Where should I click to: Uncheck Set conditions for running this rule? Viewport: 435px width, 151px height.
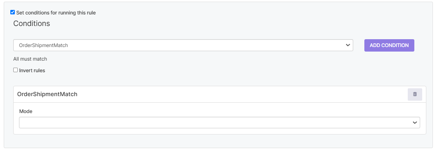[x=12, y=12]
